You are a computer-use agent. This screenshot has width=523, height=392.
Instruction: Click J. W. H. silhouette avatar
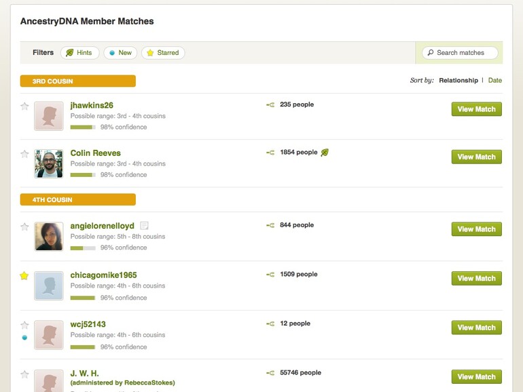(49, 380)
